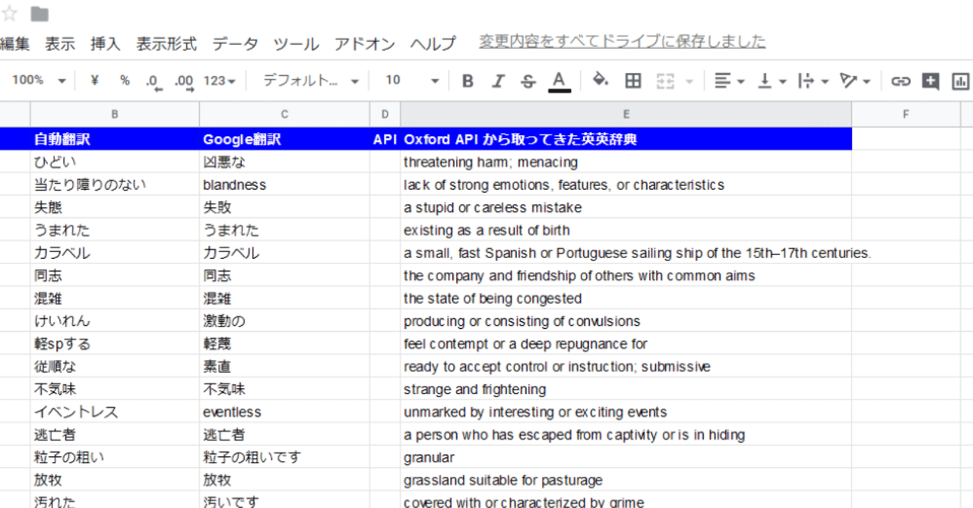The height and width of the screenshot is (508, 973).
Task: Apply strikethrough formatting
Action: click(x=528, y=80)
